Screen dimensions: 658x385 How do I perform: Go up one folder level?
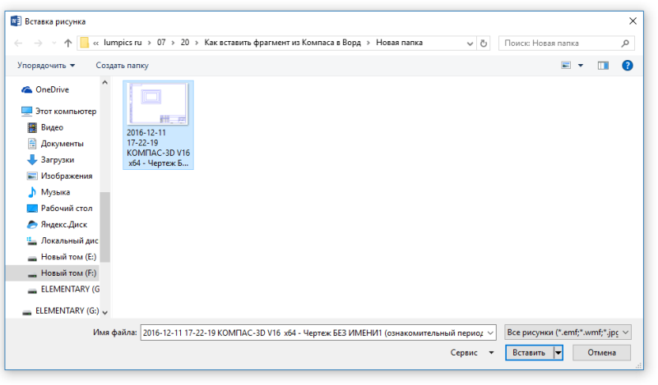[68, 43]
